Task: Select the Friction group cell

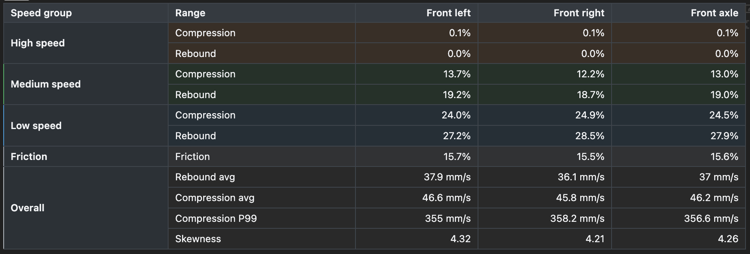Action: coord(86,156)
